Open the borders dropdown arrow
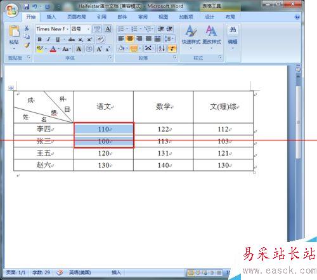 point(139,49)
